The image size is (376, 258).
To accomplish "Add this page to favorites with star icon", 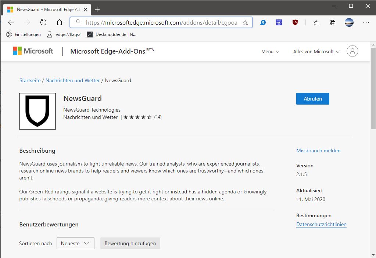I will 245,23.
